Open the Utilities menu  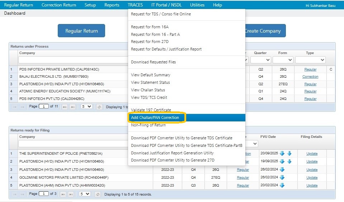point(197,5)
